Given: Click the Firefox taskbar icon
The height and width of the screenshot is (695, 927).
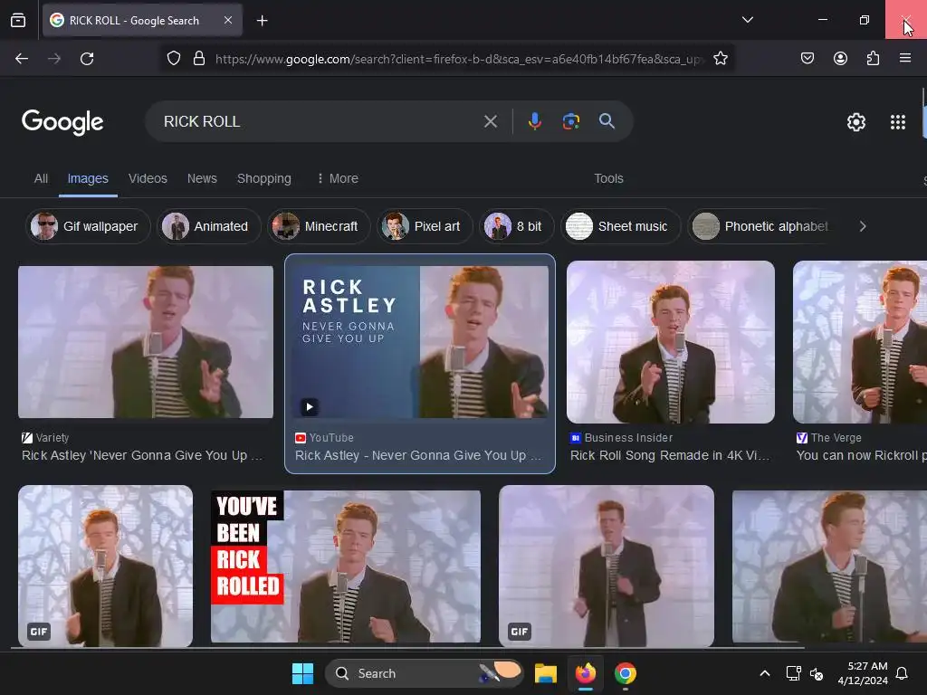Looking at the screenshot, I should point(586,673).
